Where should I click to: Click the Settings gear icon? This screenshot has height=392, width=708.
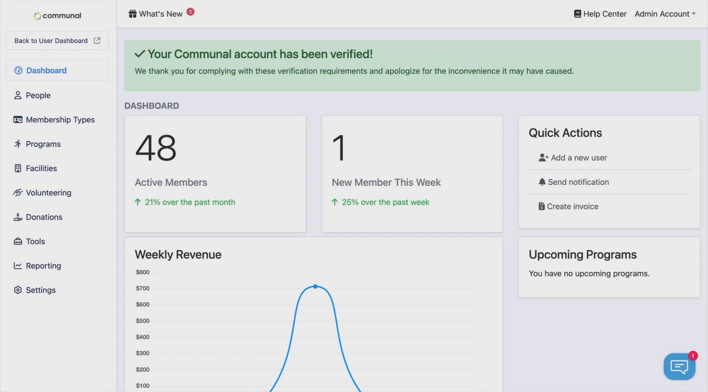(18, 290)
